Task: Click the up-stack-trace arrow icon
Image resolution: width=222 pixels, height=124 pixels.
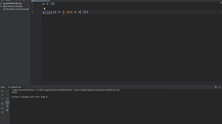Action: [x=7, y=91]
